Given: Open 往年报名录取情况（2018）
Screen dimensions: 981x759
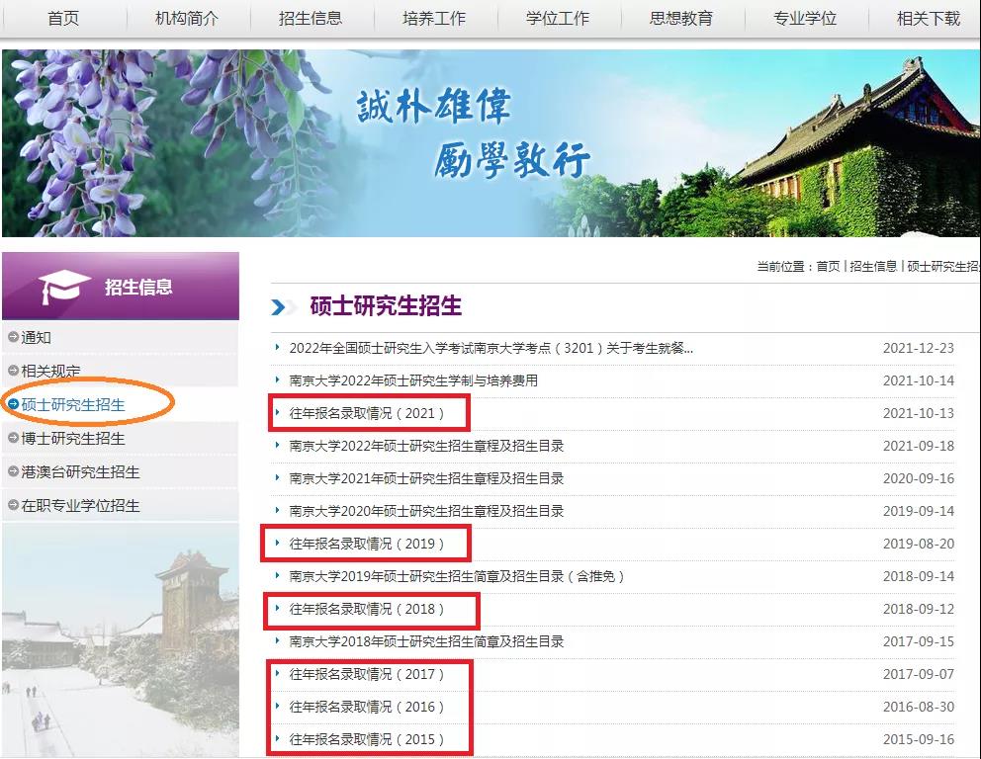Looking at the screenshot, I should coord(367,609).
